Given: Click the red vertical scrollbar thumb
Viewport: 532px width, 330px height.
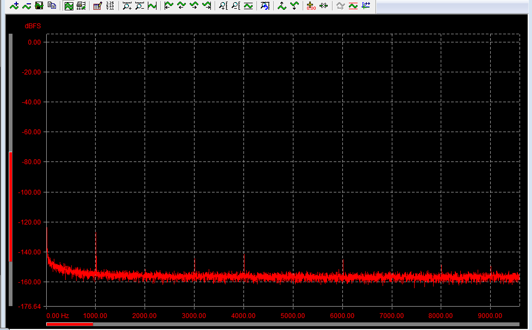Looking at the screenshot, I should coord(10,207).
